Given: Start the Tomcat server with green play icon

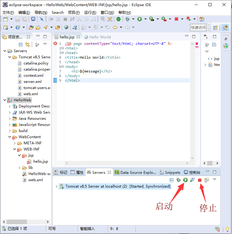Looking at the screenshot, I should (x=185, y=180).
